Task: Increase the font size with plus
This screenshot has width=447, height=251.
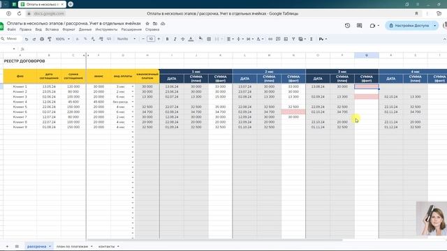Action: pyautogui.click(x=159, y=39)
